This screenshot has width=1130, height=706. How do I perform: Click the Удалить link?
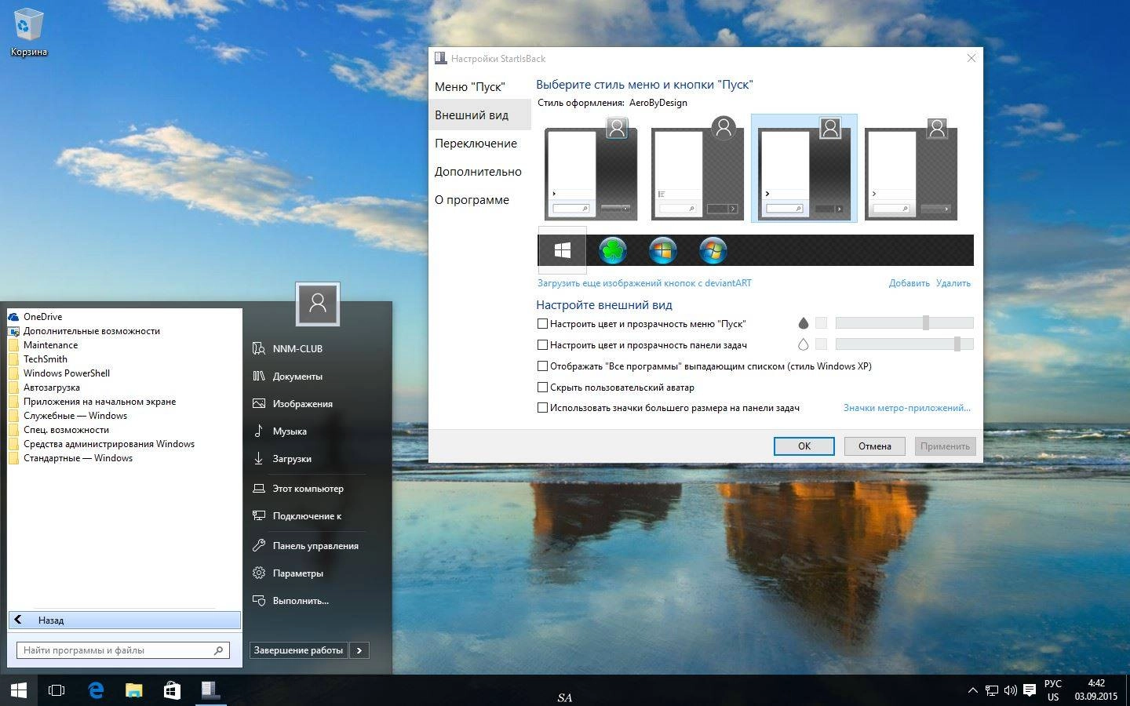click(x=953, y=283)
